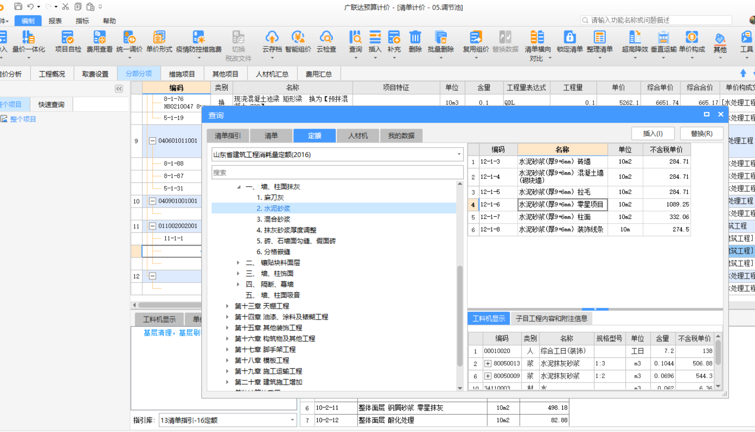Collapse the 一、墙、柱面抹灰 tree node
This screenshot has width=755, height=432.
coord(239,187)
